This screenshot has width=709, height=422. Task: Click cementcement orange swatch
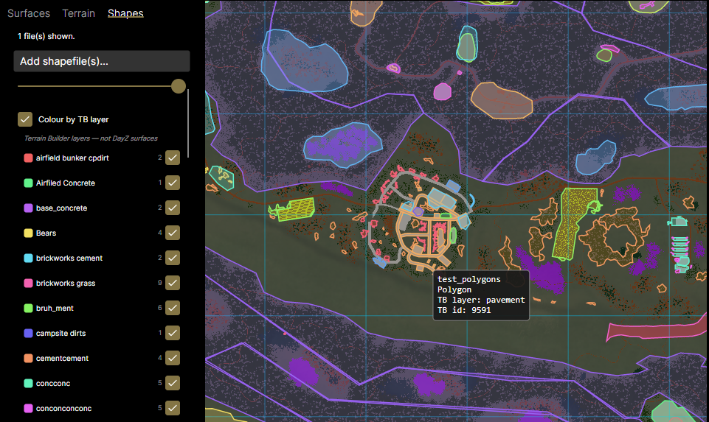28,359
